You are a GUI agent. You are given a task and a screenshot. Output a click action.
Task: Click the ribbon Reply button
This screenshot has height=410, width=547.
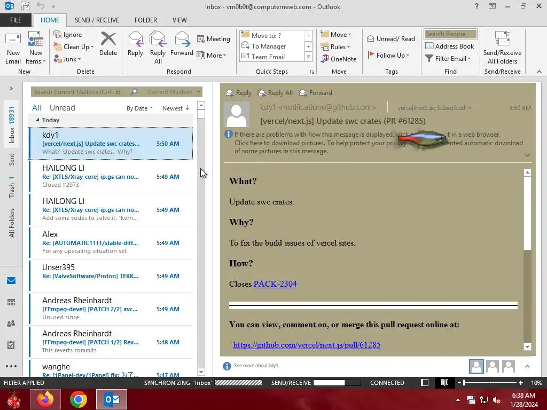pos(135,44)
